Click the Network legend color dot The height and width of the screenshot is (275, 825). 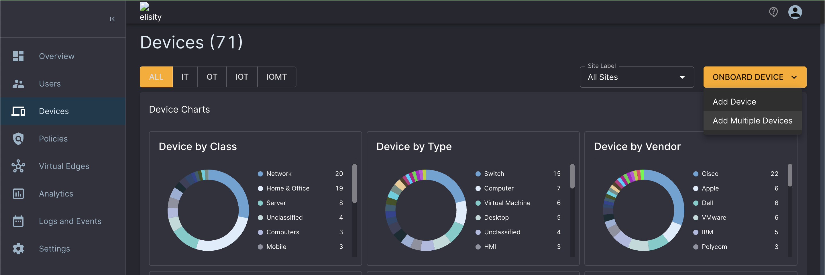260,174
